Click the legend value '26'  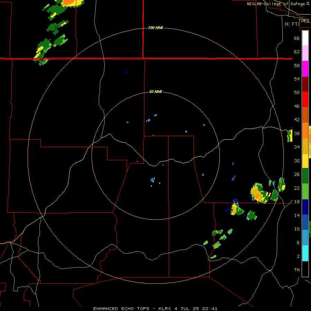(297, 175)
